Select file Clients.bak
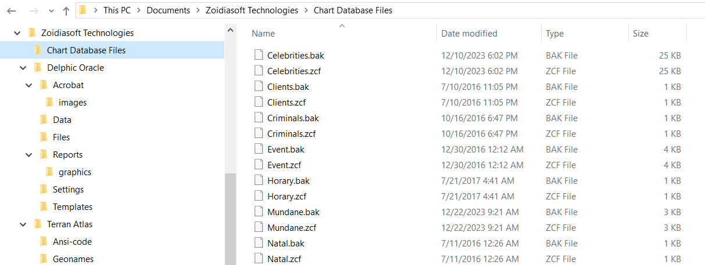 coord(288,87)
